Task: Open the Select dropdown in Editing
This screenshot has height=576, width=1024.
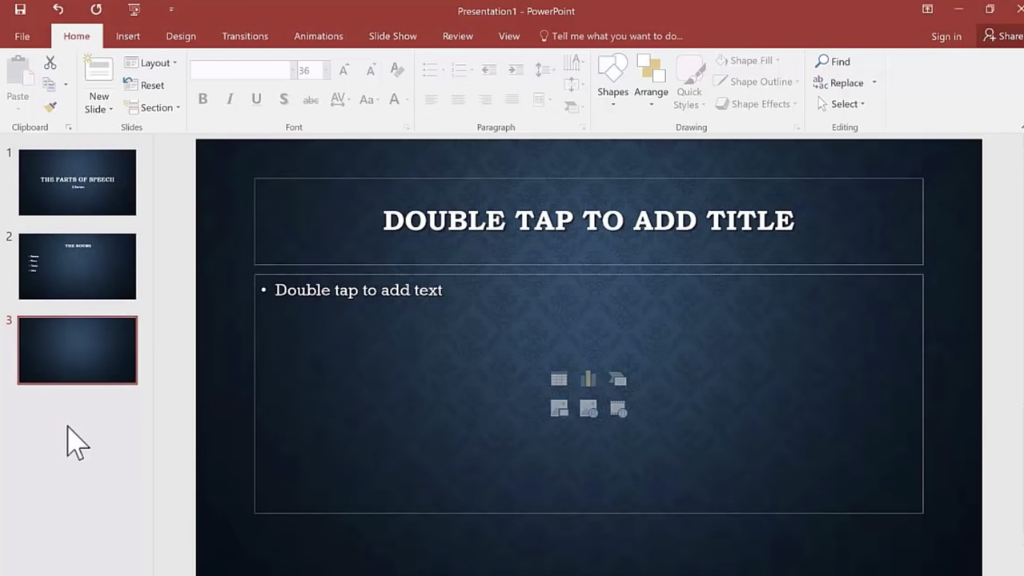Action: [x=841, y=104]
